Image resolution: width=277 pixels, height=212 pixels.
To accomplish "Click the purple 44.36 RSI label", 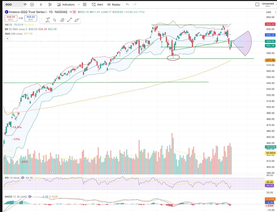I will (270, 185).
